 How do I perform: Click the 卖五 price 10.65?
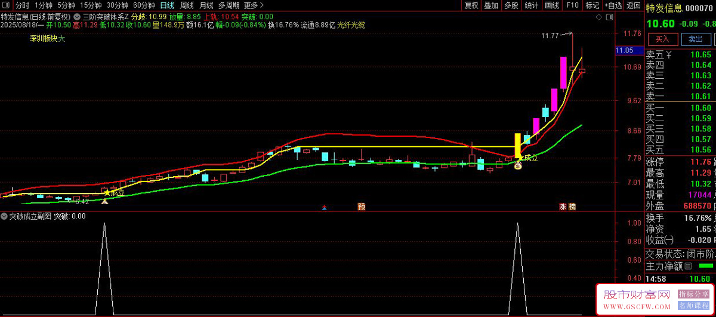701,55
